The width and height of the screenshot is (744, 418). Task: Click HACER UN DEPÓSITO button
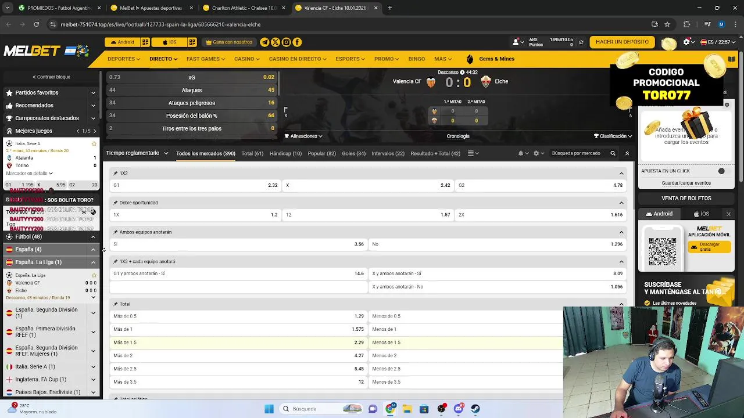[x=622, y=42]
